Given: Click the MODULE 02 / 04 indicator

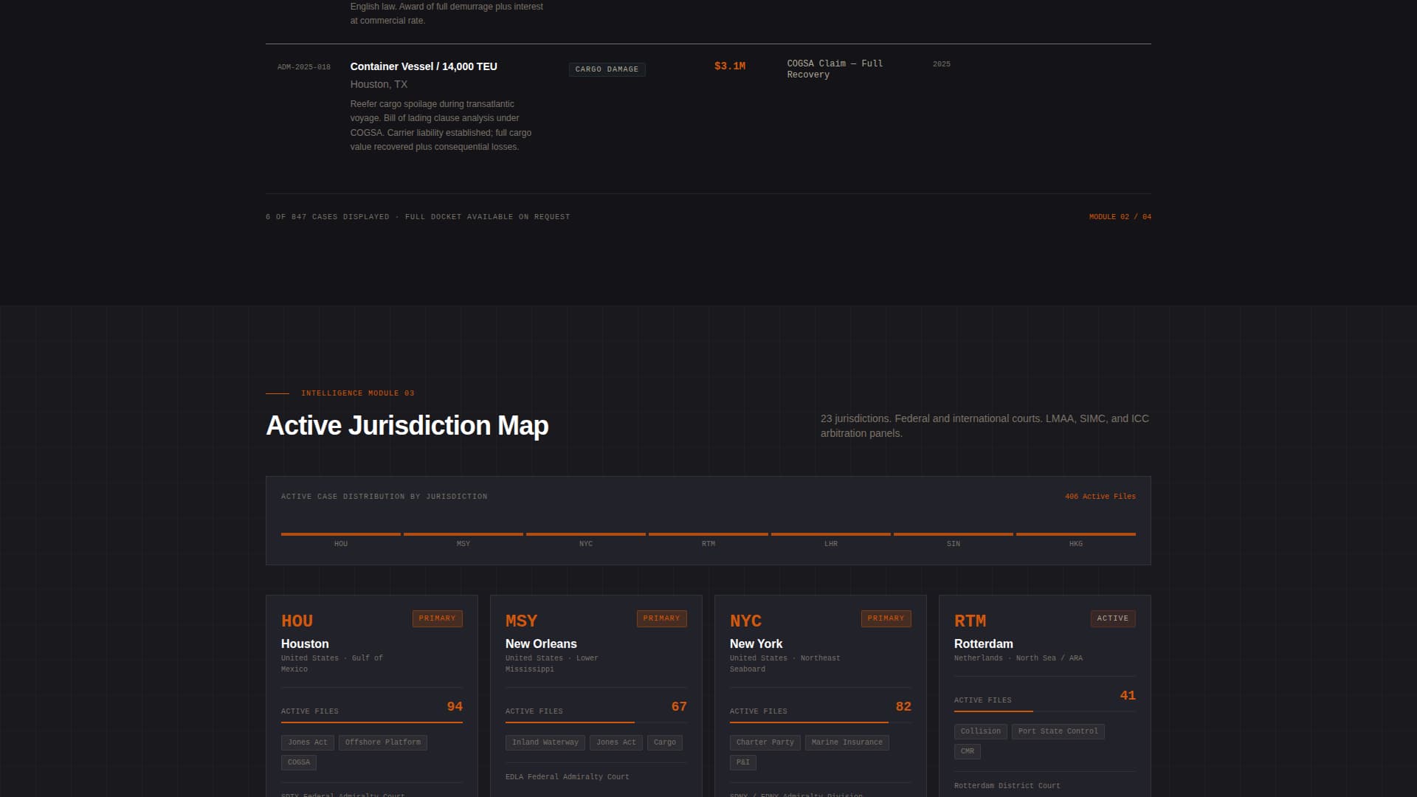Looking at the screenshot, I should tap(1120, 216).
